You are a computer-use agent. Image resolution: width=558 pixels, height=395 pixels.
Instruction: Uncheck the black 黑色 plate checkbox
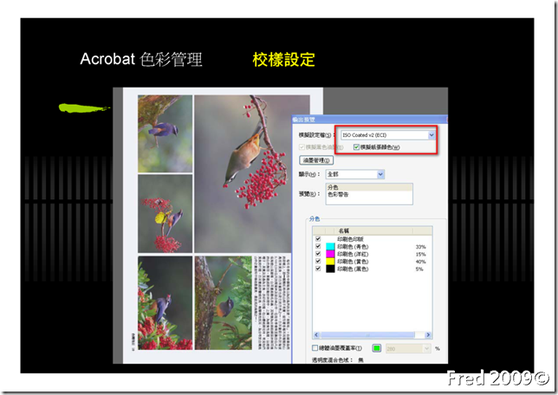tap(318, 269)
